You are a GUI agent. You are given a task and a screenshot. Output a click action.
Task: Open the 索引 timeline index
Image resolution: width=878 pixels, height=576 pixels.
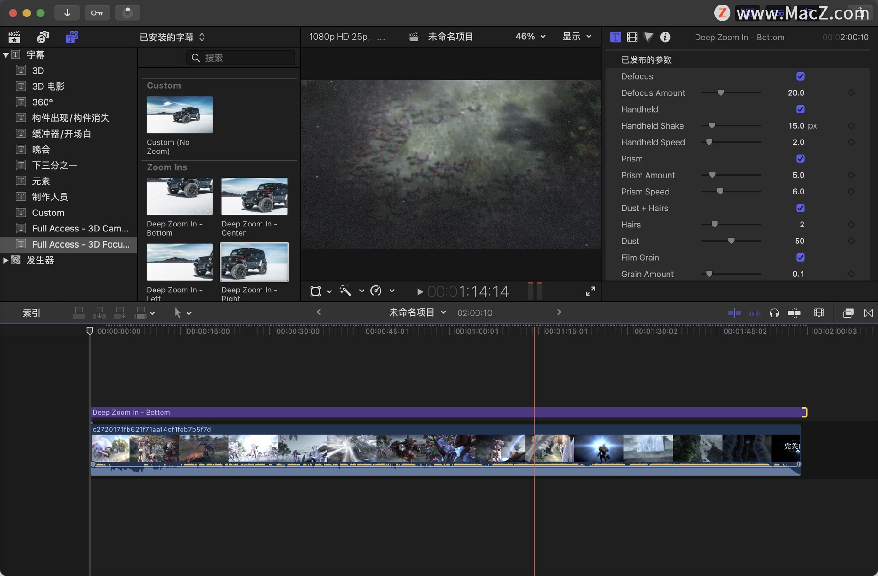tap(32, 313)
